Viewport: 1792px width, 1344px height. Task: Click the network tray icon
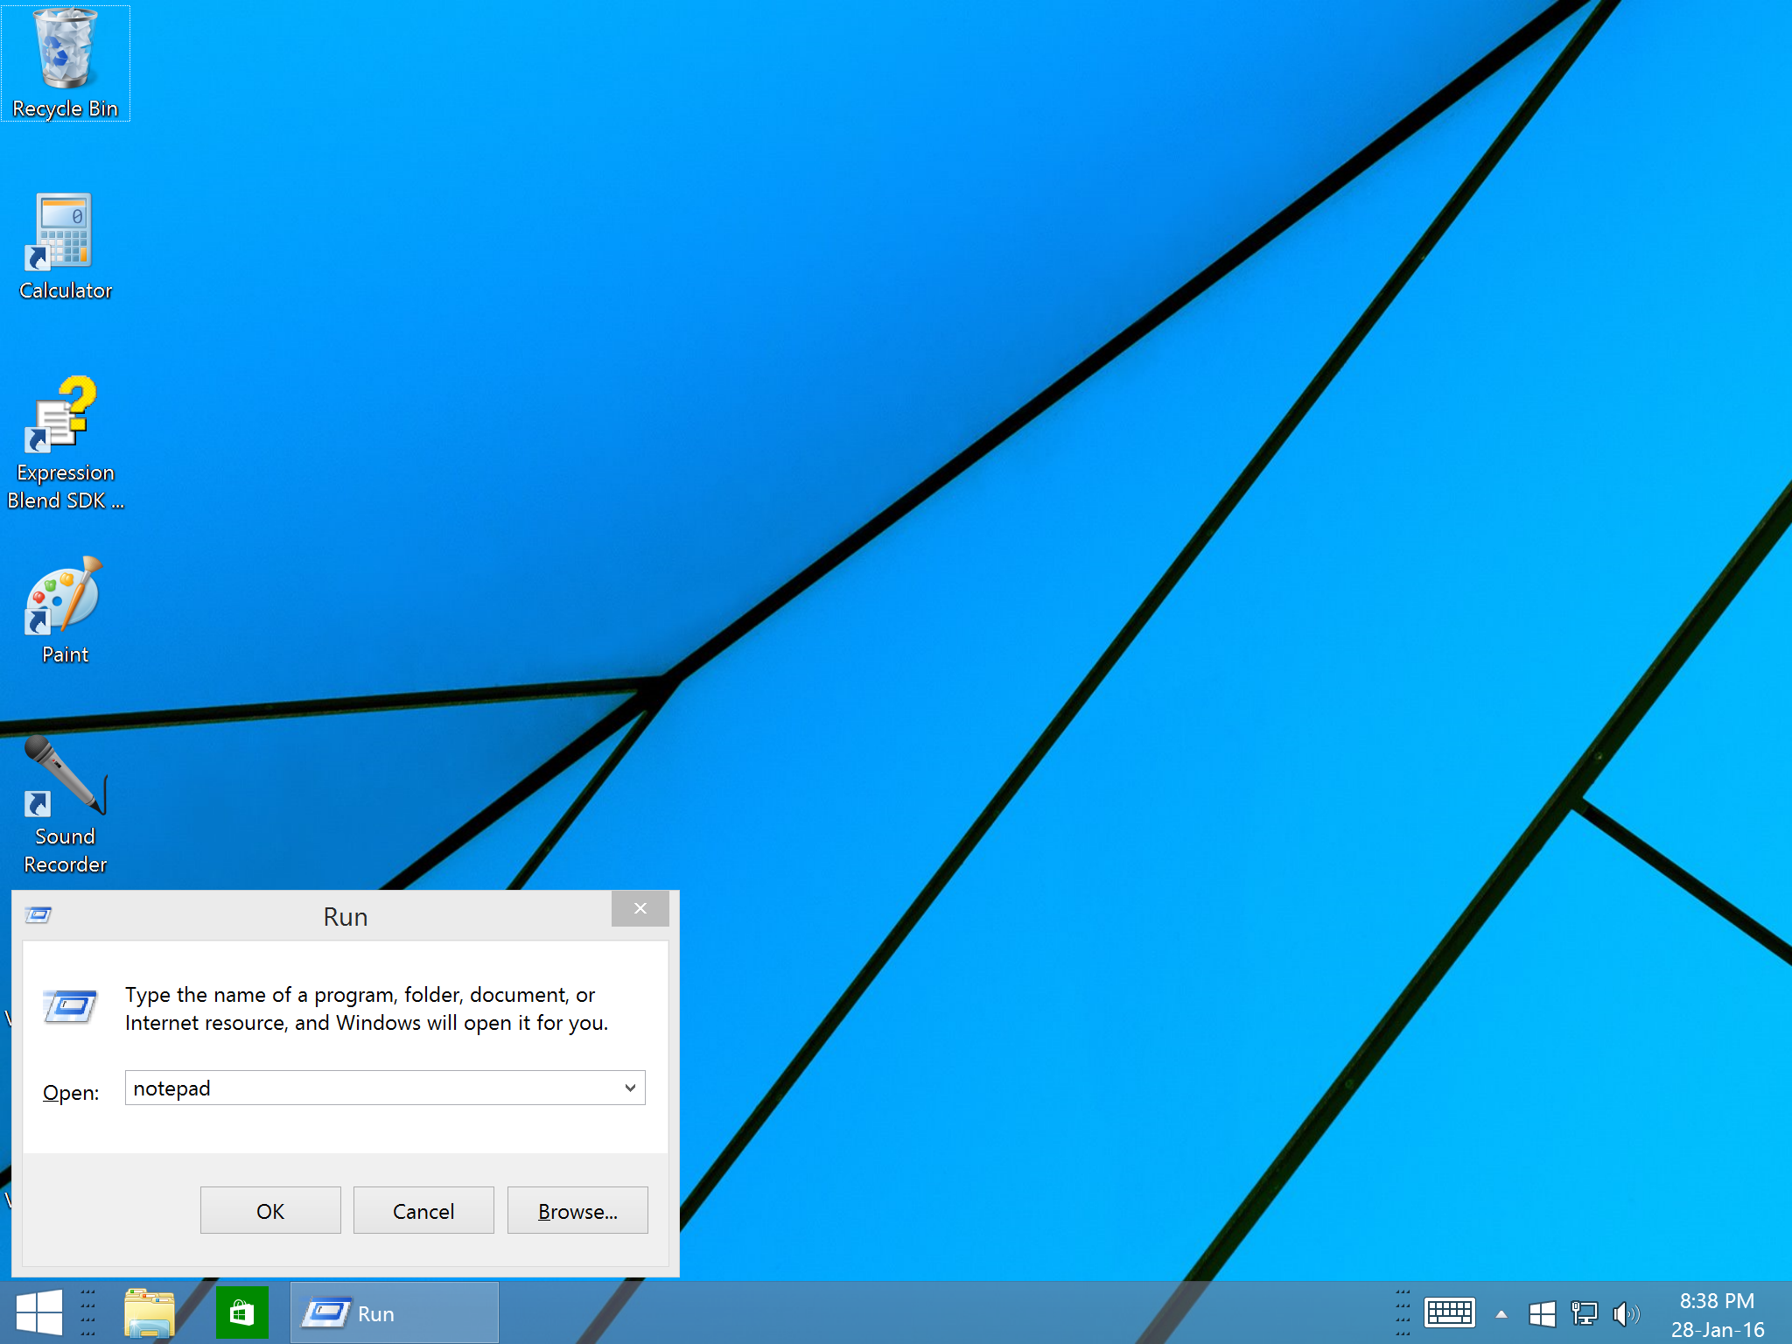[1584, 1313]
